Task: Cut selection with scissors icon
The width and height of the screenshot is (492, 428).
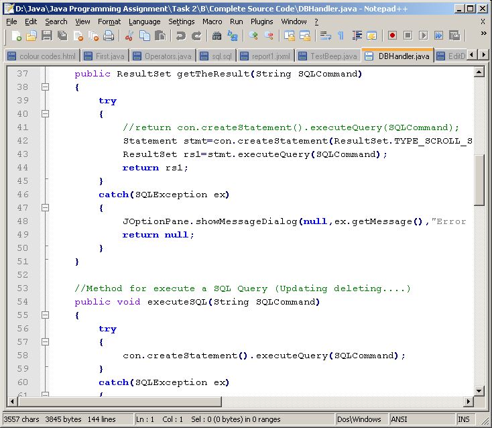Action: [x=129, y=36]
